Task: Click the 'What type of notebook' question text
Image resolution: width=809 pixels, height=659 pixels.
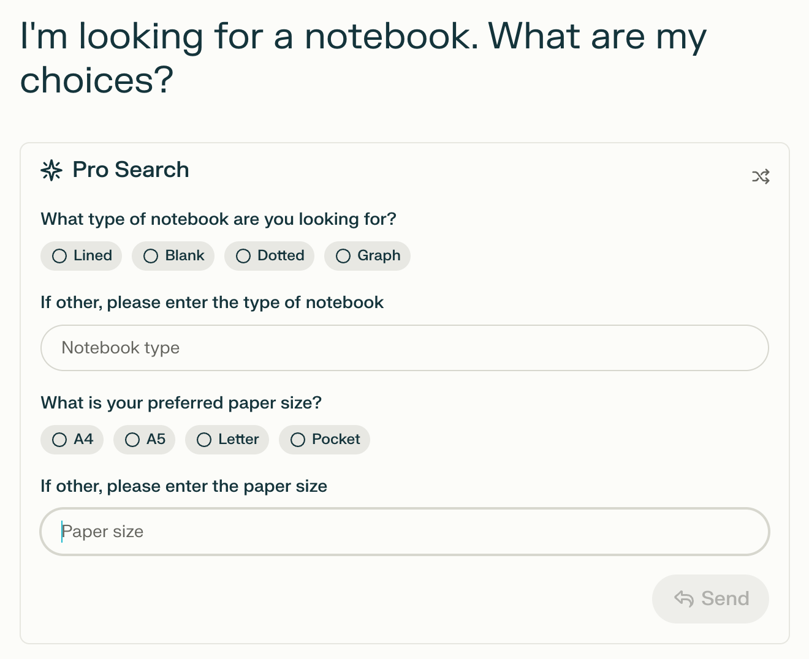Action: coord(218,219)
